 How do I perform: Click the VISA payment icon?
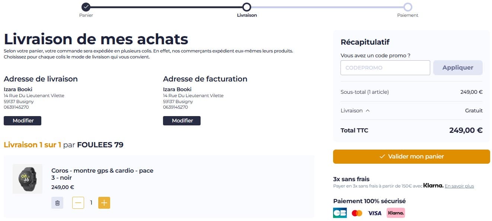375,213
